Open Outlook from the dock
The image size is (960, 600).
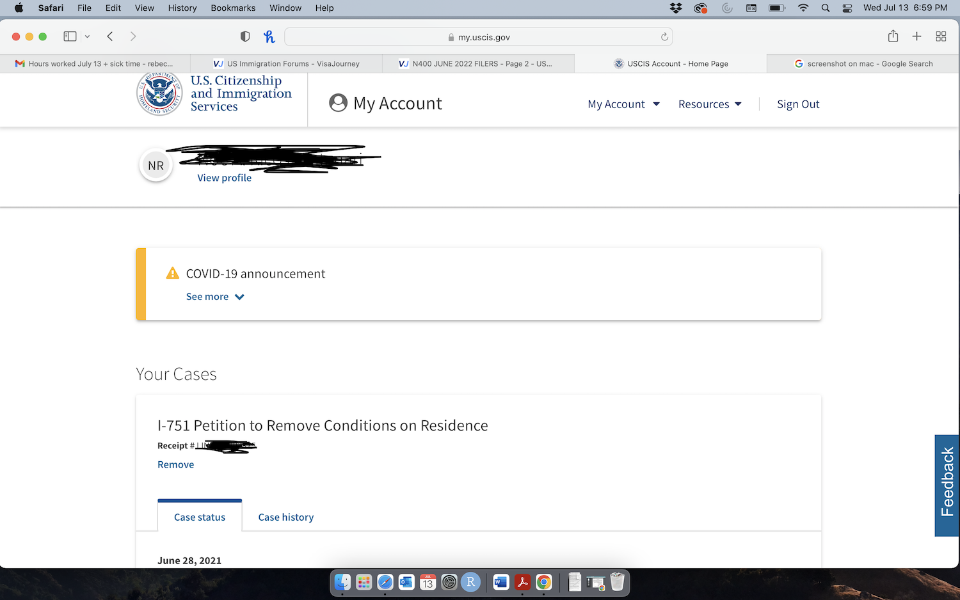pyautogui.click(x=406, y=582)
